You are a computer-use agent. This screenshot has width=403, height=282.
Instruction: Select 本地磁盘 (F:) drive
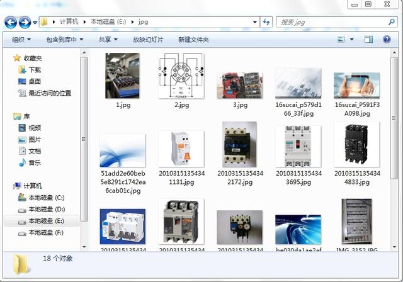46,233
